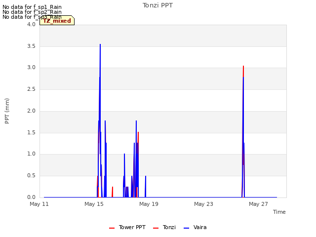Click the May 11 x-axis tick label
This screenshot has height=237, width=316.
click(x=39, y=204)
